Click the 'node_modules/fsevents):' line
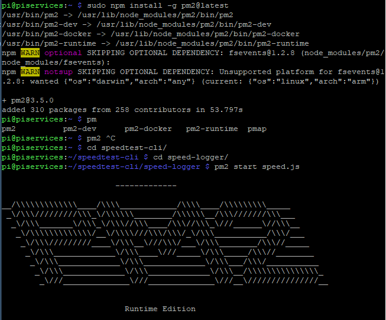The image size is (386, 320). pos(56,62)
